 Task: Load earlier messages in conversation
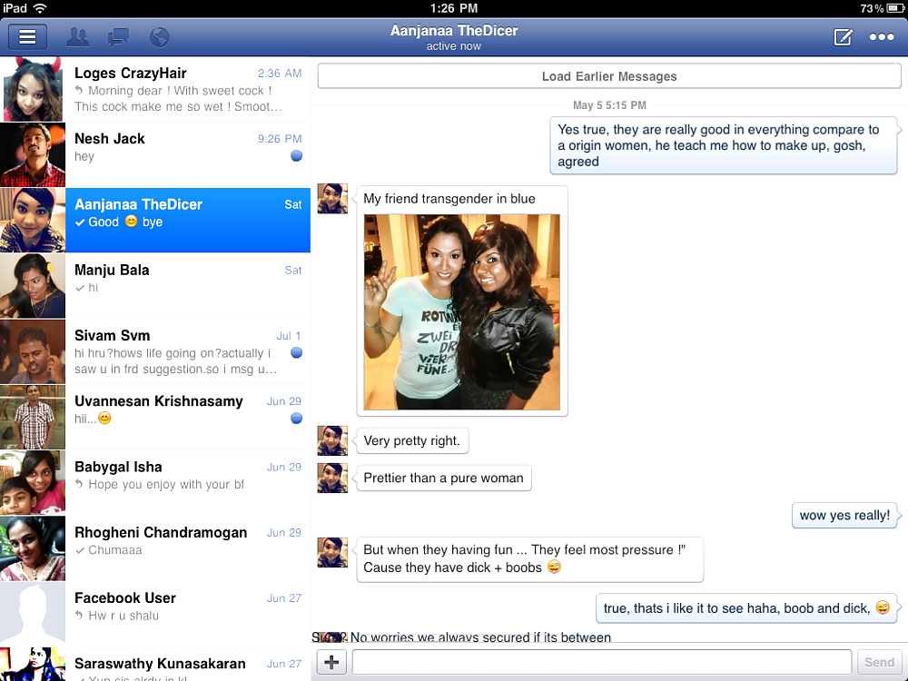(609, 76)
